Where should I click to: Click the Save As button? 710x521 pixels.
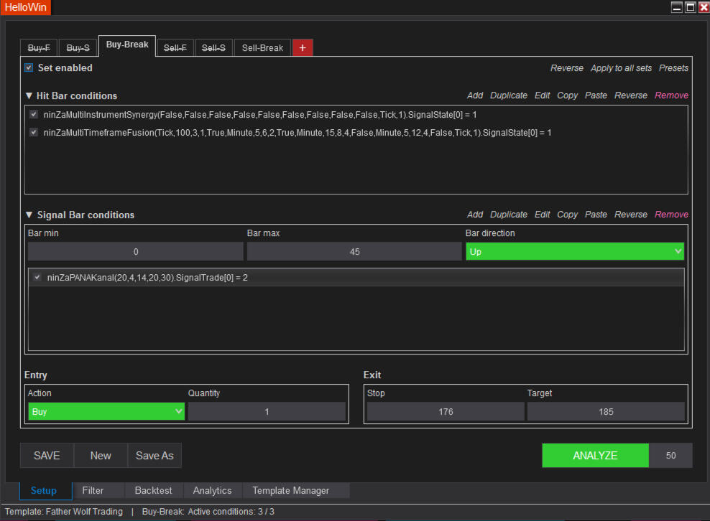click(155, 456)
